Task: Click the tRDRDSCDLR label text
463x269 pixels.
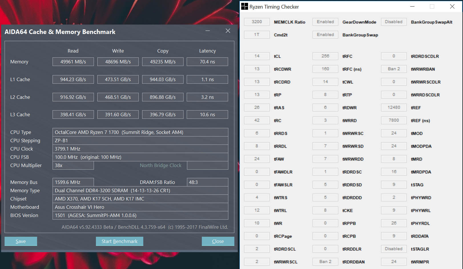Action: [425, 56]
